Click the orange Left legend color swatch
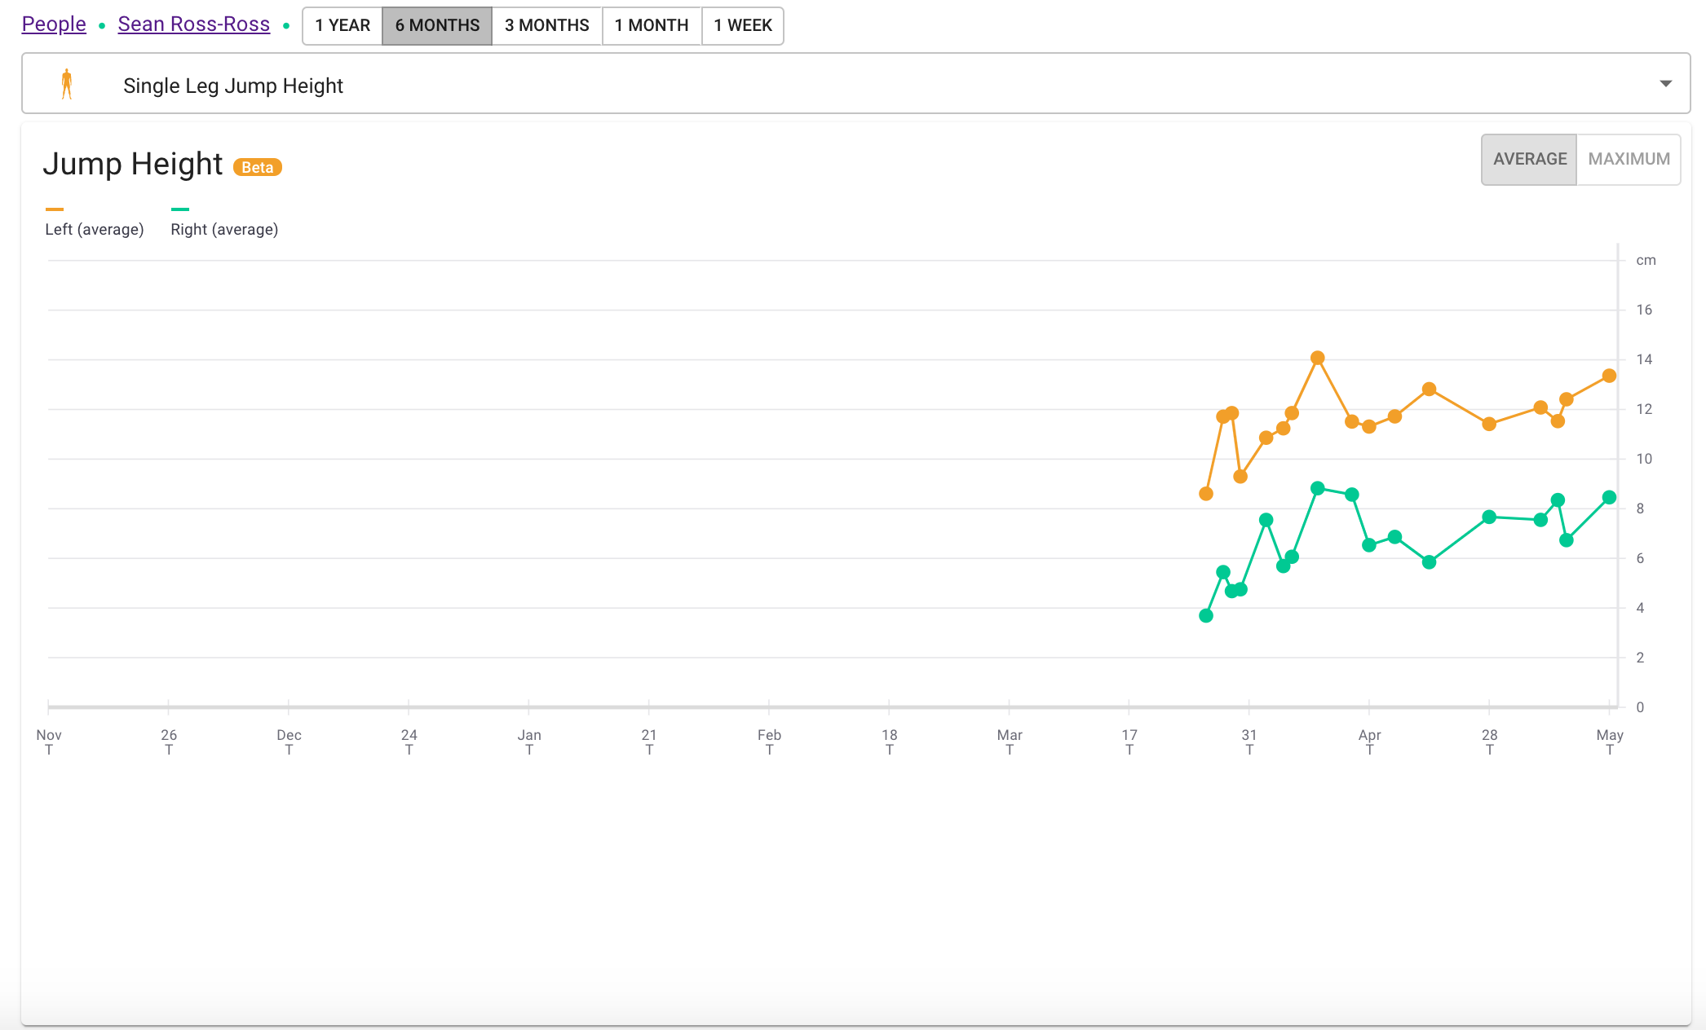 [x=55, y=209]
